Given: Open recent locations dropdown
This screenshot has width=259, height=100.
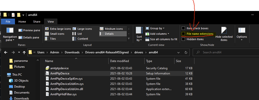Looking at the screenshot, I should tap(19, 52).
